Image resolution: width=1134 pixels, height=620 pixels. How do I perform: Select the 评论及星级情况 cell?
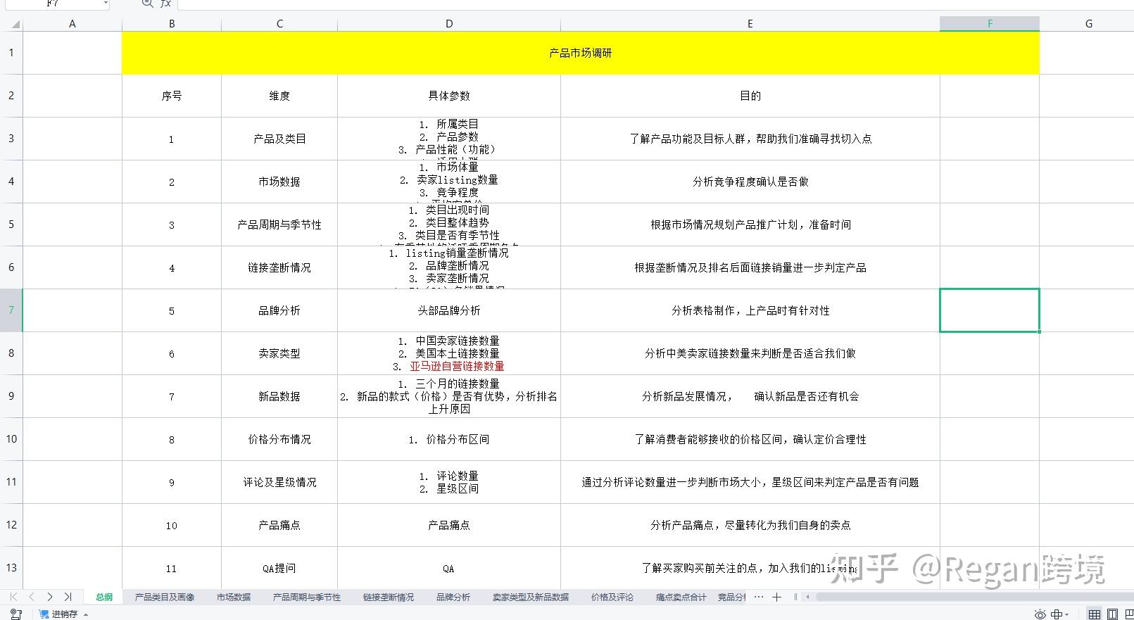[x=279, y=482]
